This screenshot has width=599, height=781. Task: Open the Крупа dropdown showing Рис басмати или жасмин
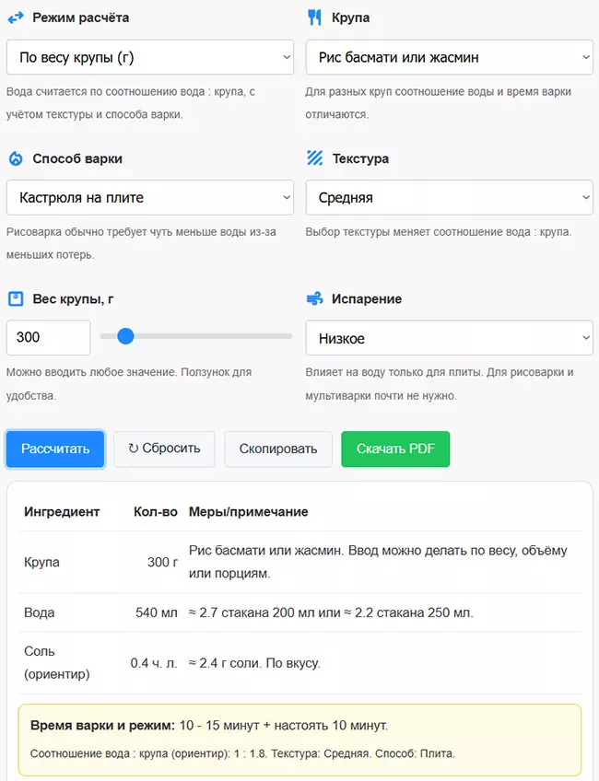click(449, 56)
